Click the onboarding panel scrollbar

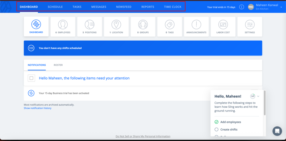click(265, 103)
